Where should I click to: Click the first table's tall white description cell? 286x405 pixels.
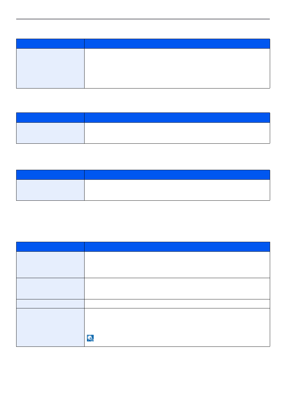point(177,68)
